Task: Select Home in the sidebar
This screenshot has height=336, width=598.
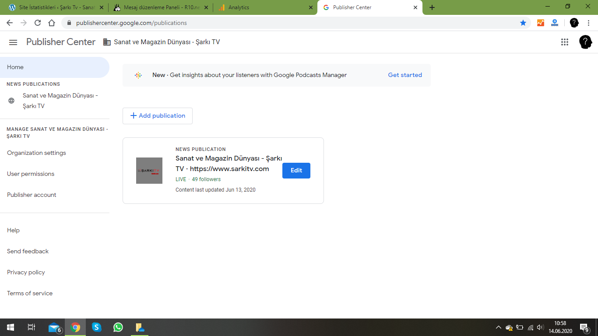Action: [x=54, y=67]
